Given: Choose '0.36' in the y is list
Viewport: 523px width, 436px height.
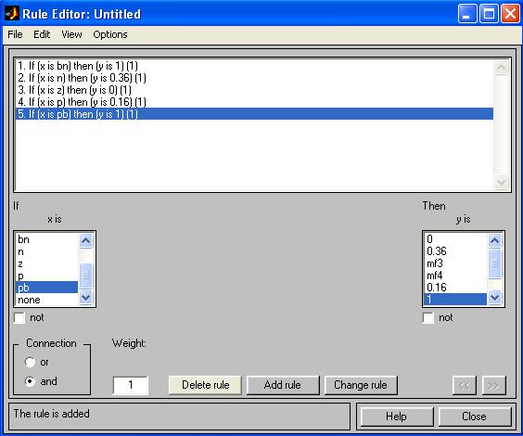Looking at the screenshot, I should 455,251.
